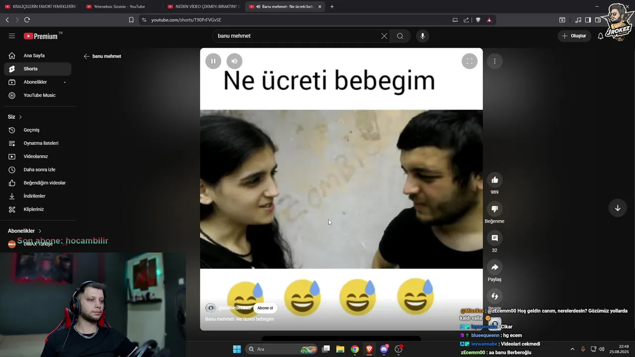Image resolution: width=635 pixels, height=357 pixels.
Task: Click the video title Banu mehmet- Ne ücreti bebegim
Action: click(x=240, y=319)
